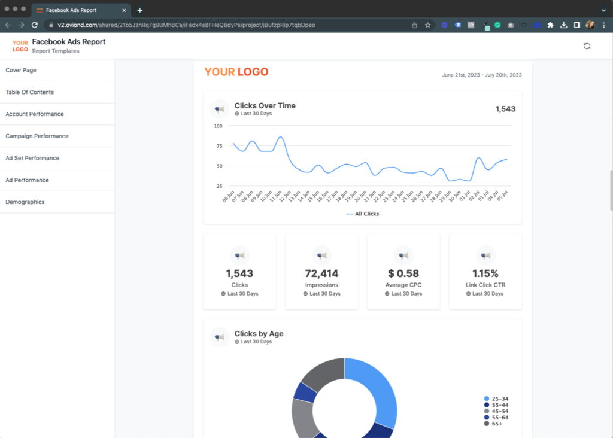
Task: Go forward in browser history
Action: click(22, 25)
